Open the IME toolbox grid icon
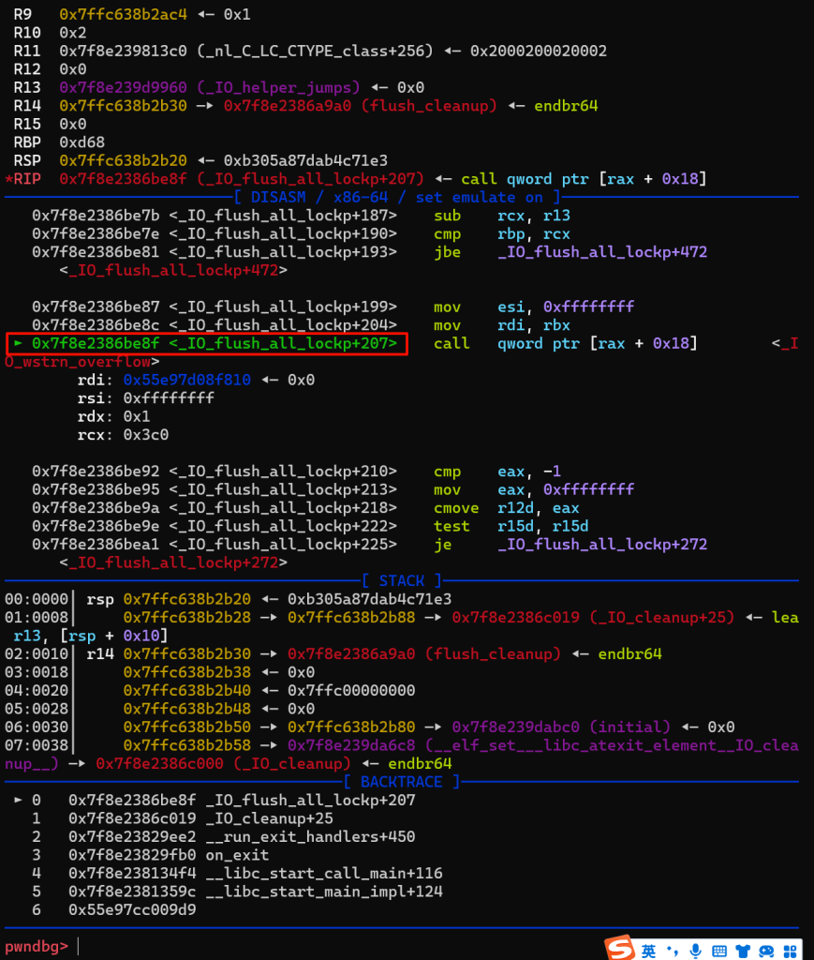 (790, 948)
